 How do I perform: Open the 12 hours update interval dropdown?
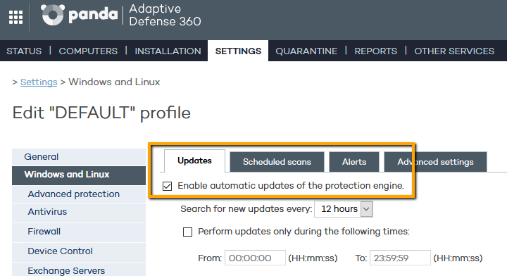(344, 209)
